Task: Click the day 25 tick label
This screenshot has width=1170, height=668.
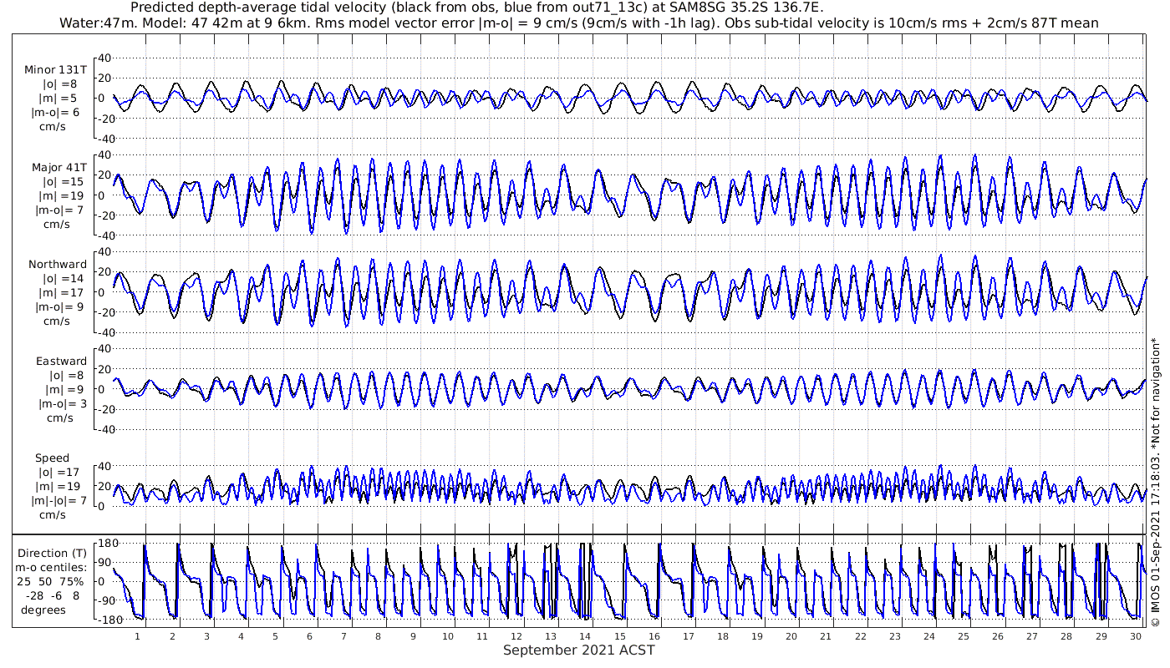Action: [x=964, y=636]
